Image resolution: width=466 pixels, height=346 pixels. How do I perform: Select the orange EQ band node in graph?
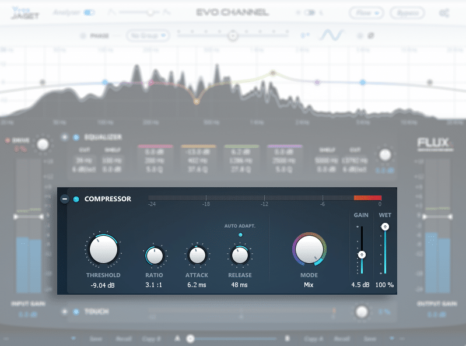coord(196,102)
